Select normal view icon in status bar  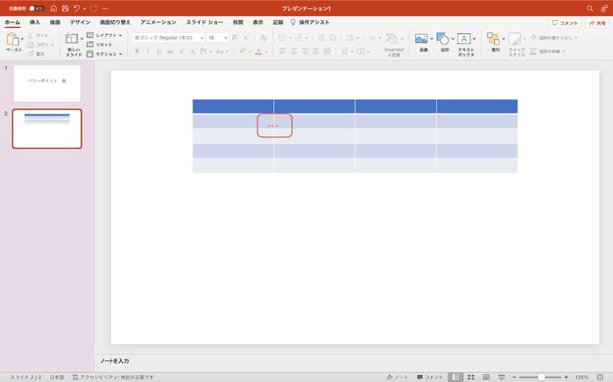click(455, 377)
